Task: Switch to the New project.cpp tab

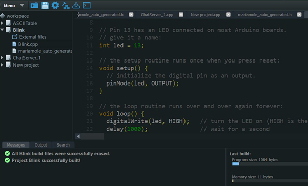Action: click(206, 15)
